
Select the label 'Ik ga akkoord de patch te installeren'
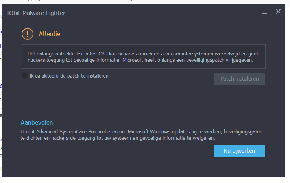point(69,76)
